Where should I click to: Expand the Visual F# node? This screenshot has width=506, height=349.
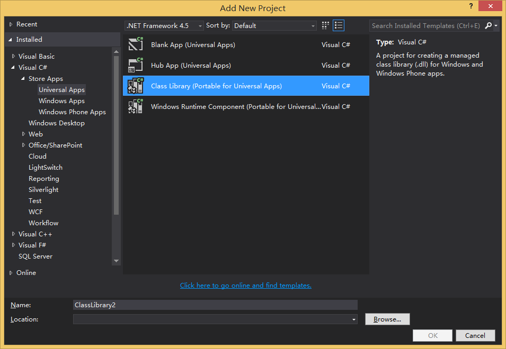[x=13, y=245]
